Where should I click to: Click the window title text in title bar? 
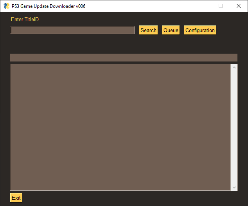(x=49, y=6)
